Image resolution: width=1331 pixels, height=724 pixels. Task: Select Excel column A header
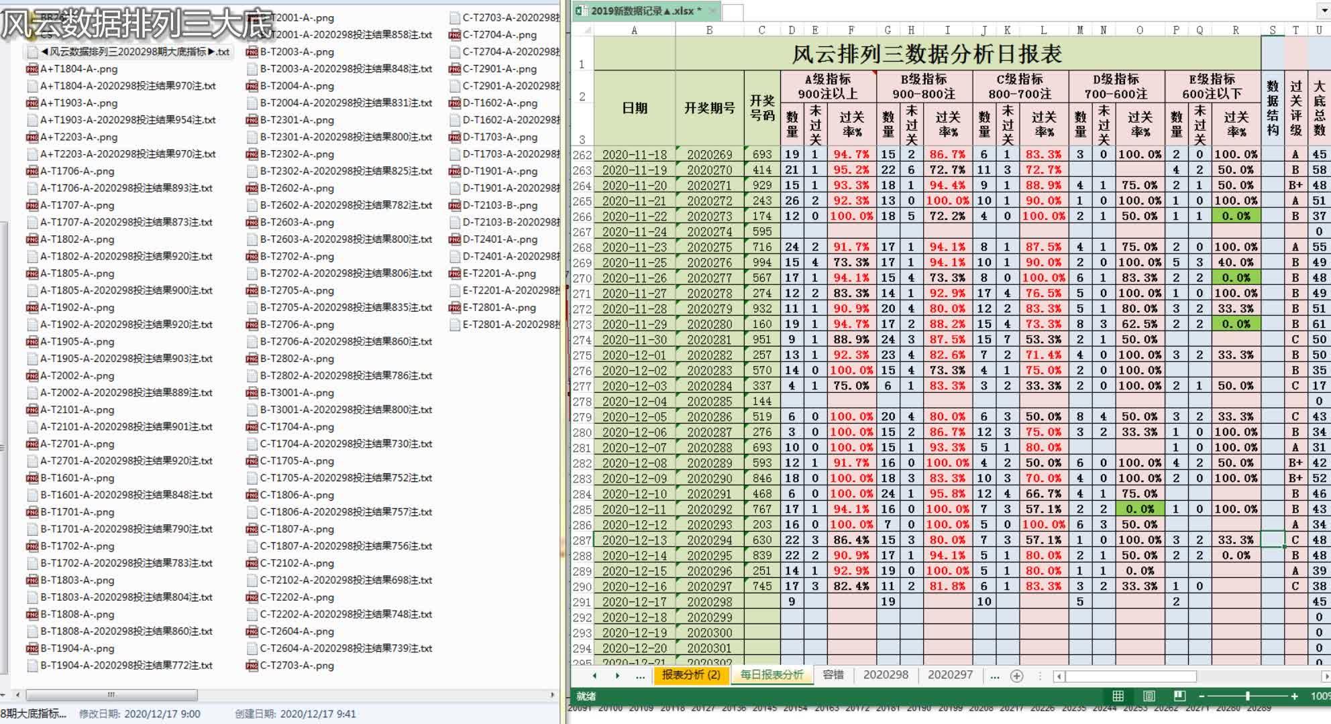635,30
